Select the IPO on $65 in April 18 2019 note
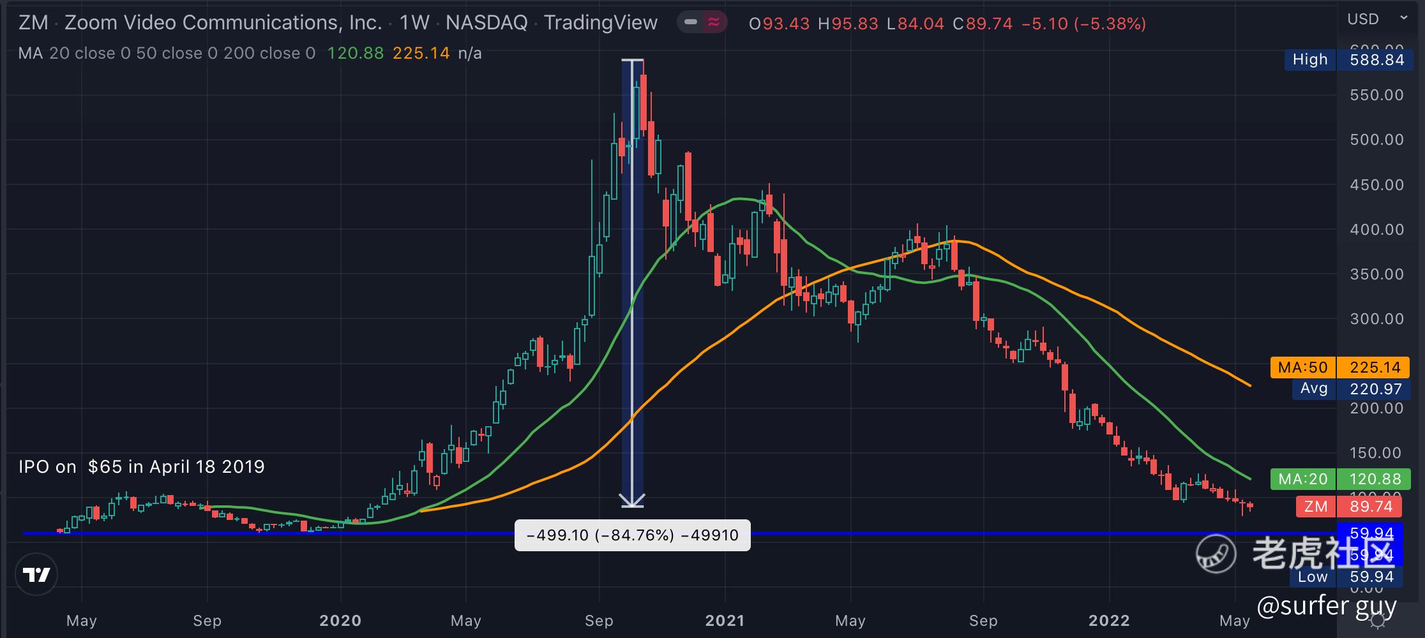This screenshot has width=1425, height=638. point(142,467)
